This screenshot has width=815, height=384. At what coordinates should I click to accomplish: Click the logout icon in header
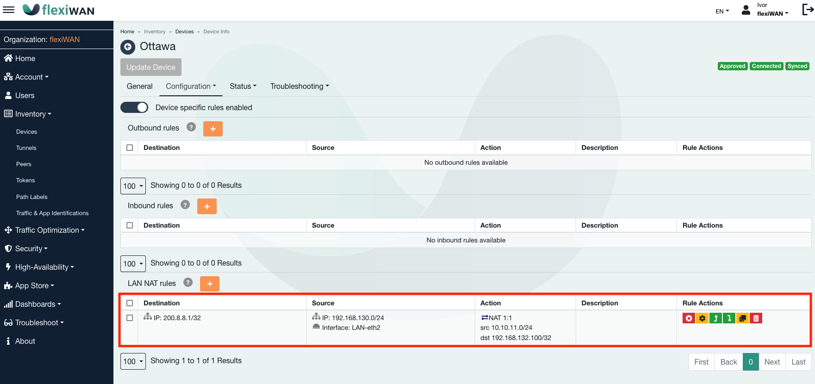pos(808,10)
